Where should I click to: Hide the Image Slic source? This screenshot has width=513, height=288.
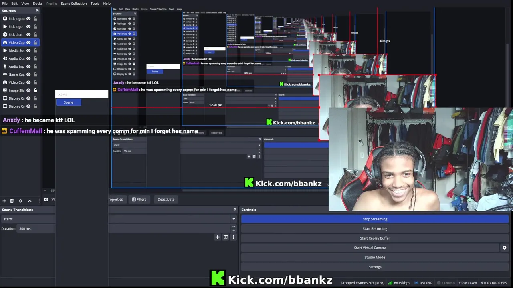tap(28, 90)
